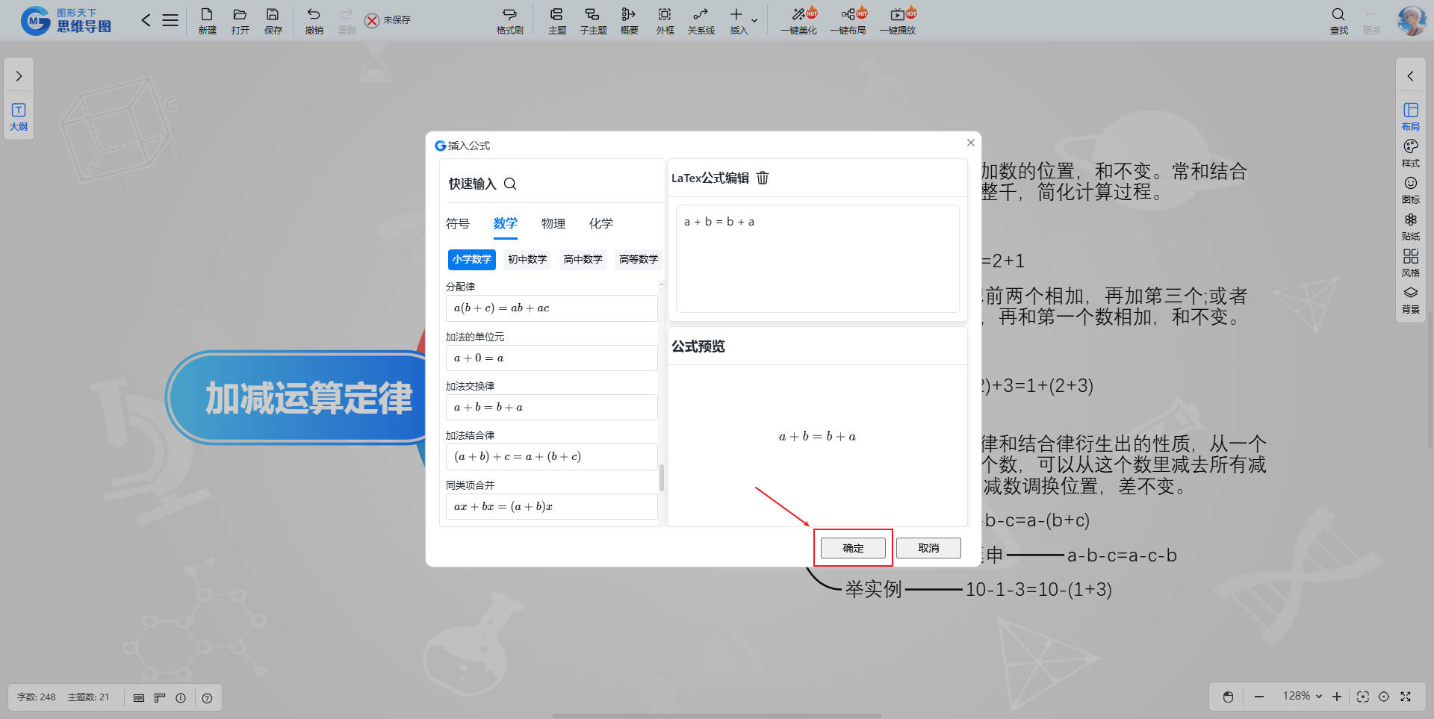Open the 贴纸 sticker panel

1410,225
